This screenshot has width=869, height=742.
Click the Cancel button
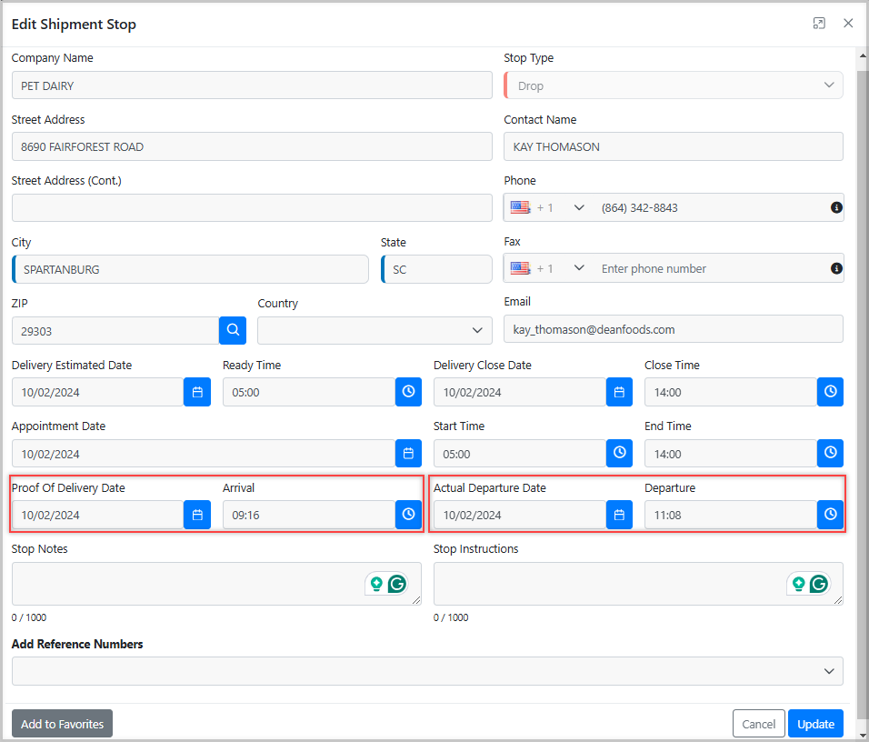(x=758, y=723)
